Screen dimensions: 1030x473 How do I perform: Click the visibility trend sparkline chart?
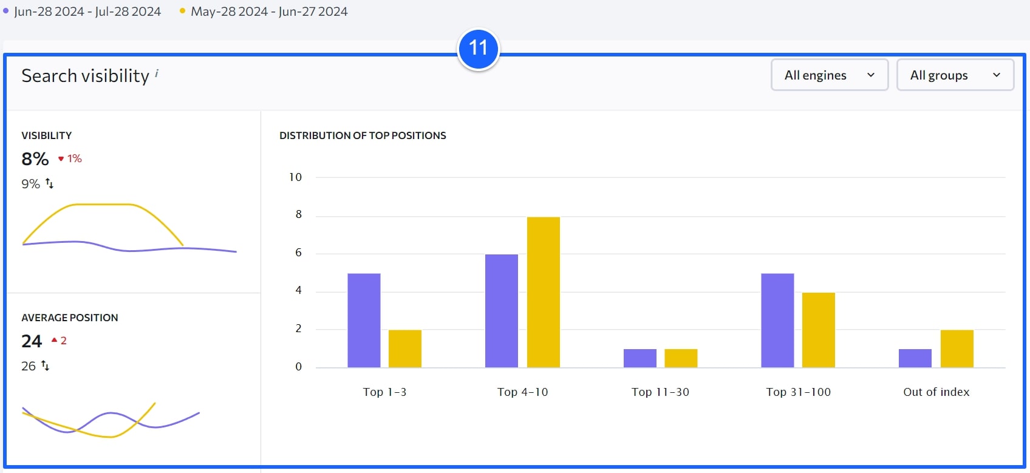[x=129, y=228]
